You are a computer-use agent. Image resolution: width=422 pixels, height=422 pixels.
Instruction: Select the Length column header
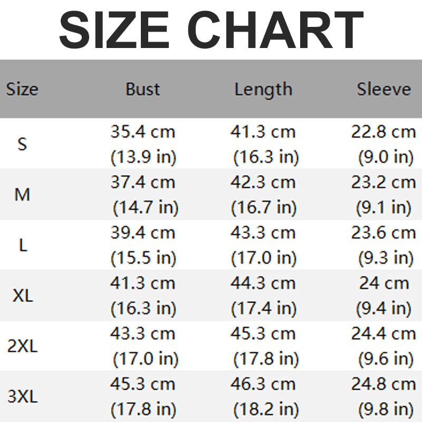pos(263,89)
